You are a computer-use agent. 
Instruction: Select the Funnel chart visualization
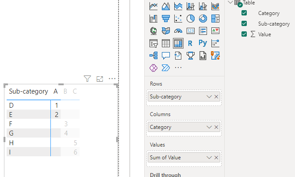click(166, 19)
